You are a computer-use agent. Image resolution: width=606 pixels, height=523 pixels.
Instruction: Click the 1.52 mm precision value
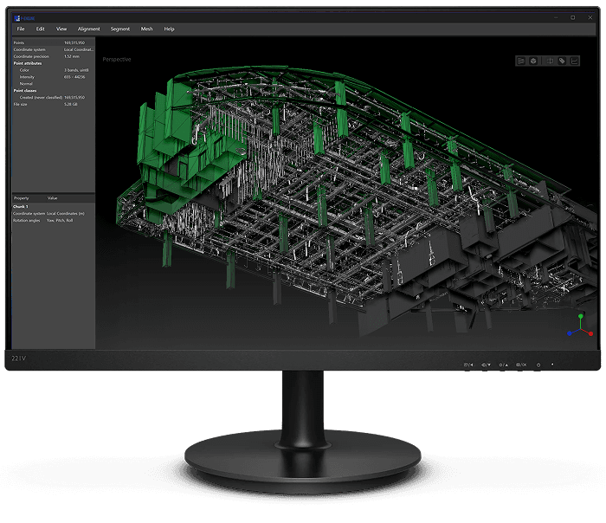click(x=72, y=56)
